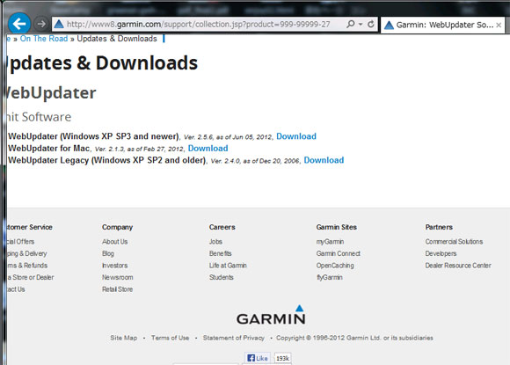Open the address bar dropdown arrow
This screenshot has width=510, height=365.
361,25
